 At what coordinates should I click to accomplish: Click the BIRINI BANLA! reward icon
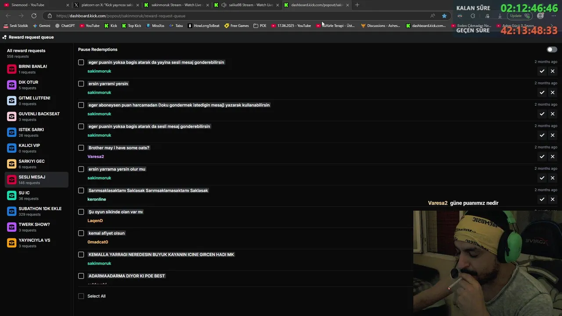[x=11, y=69]
